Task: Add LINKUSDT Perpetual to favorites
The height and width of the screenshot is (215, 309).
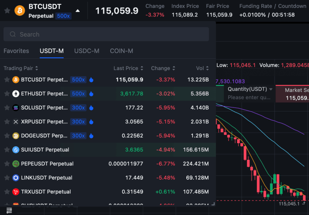Action: [x=7, y=178]
